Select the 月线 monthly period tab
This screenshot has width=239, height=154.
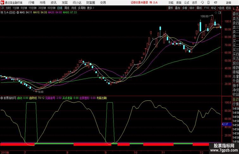pyautogui.click(x=74, y=8)
